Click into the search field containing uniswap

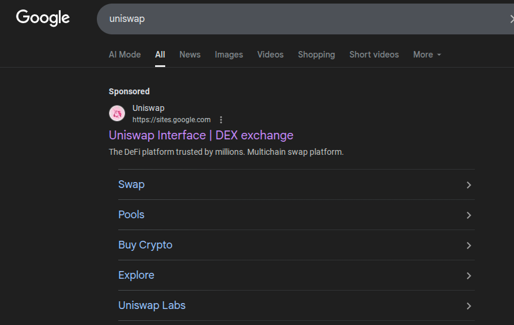(305, 19)
